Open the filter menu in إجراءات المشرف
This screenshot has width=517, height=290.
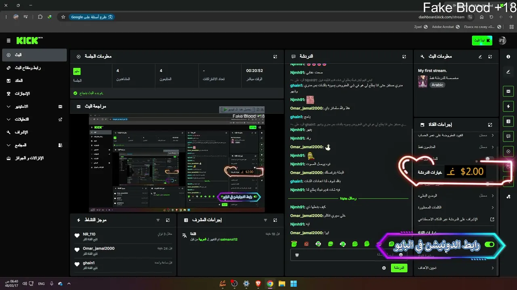tap(265, 220)
